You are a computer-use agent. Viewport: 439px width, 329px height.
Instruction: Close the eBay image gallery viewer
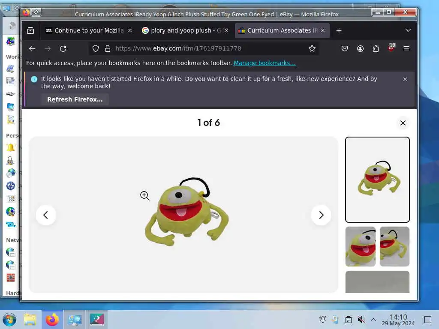tap(403, 123)
